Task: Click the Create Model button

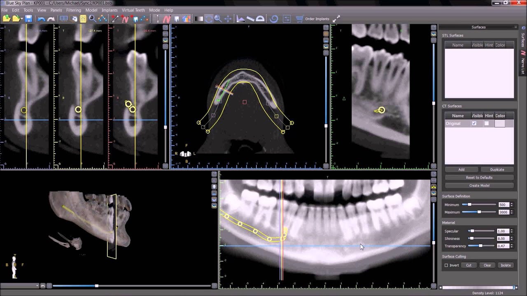Action: tap(479, 185)
